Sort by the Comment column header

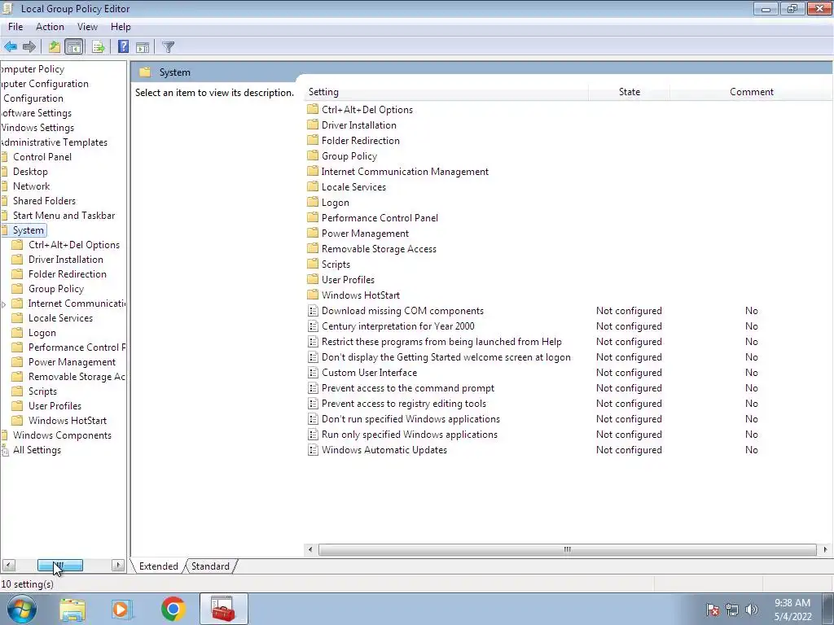pos(751,92)
